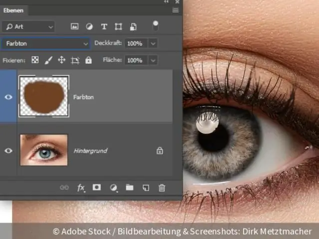Filter layers by pixel layer icon
Image resolution: width=319 pixels, height=239 pixels.
point(75,26)
